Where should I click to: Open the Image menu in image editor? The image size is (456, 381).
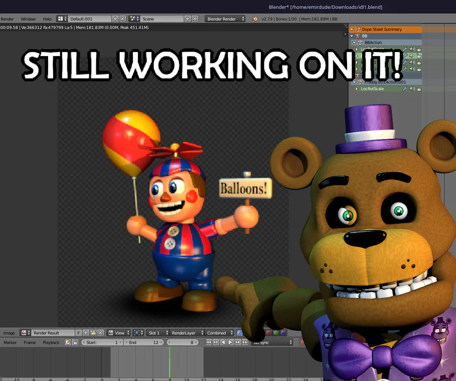click(x=9, y=333)
